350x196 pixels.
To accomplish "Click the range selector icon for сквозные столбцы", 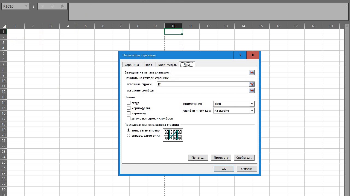I will point(252,90).
